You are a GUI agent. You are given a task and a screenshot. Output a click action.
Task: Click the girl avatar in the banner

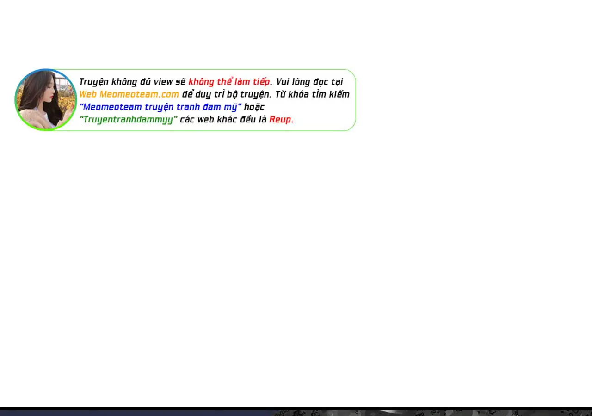[45, 100]
